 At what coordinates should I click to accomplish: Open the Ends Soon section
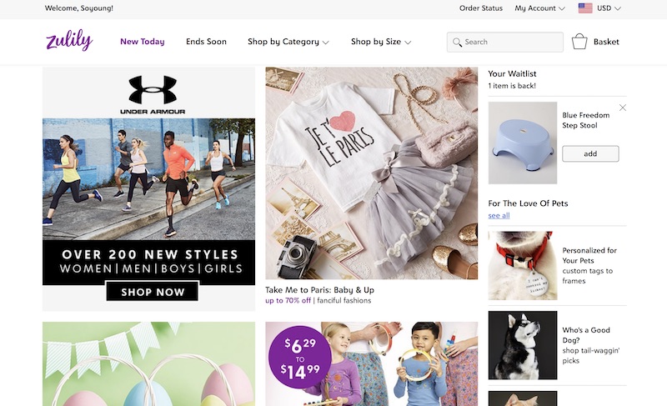(x=206, y=42)
